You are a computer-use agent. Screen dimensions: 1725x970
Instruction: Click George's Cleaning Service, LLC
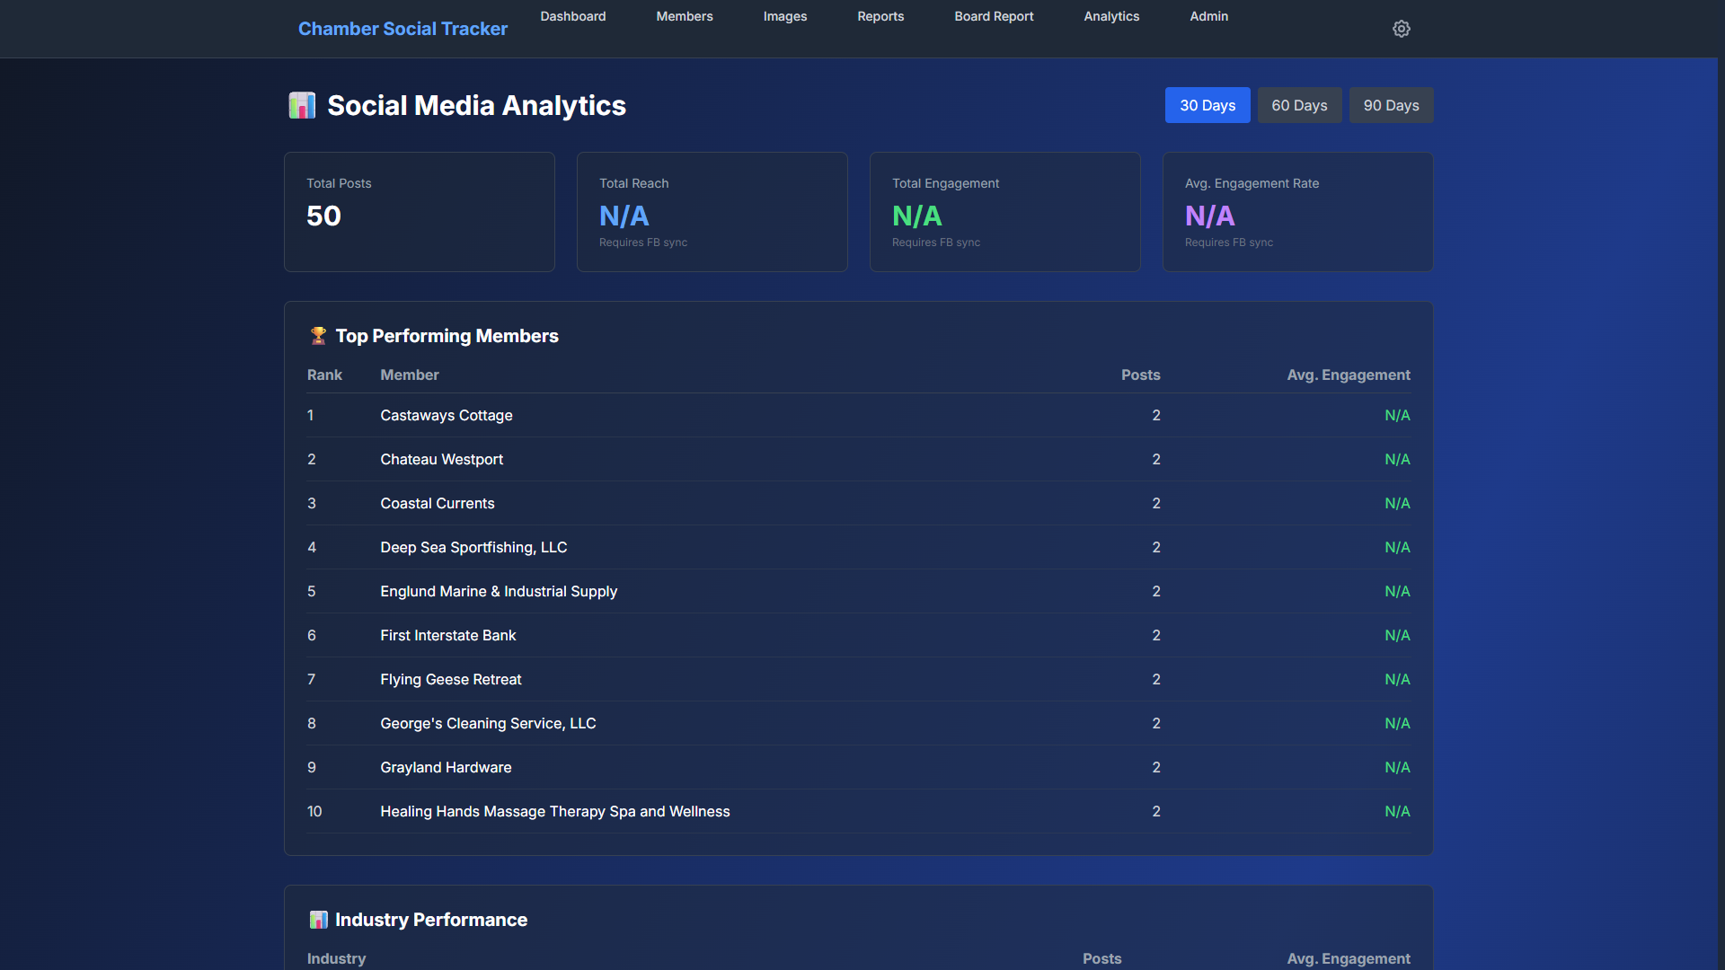point(488,723)
